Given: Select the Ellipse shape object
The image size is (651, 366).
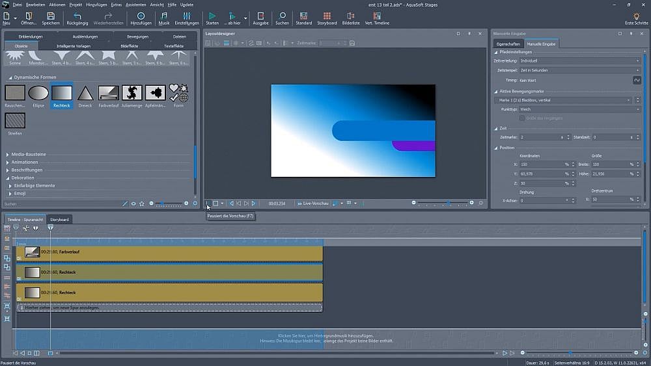Looking at the screenshot, I should click(38, 94).
